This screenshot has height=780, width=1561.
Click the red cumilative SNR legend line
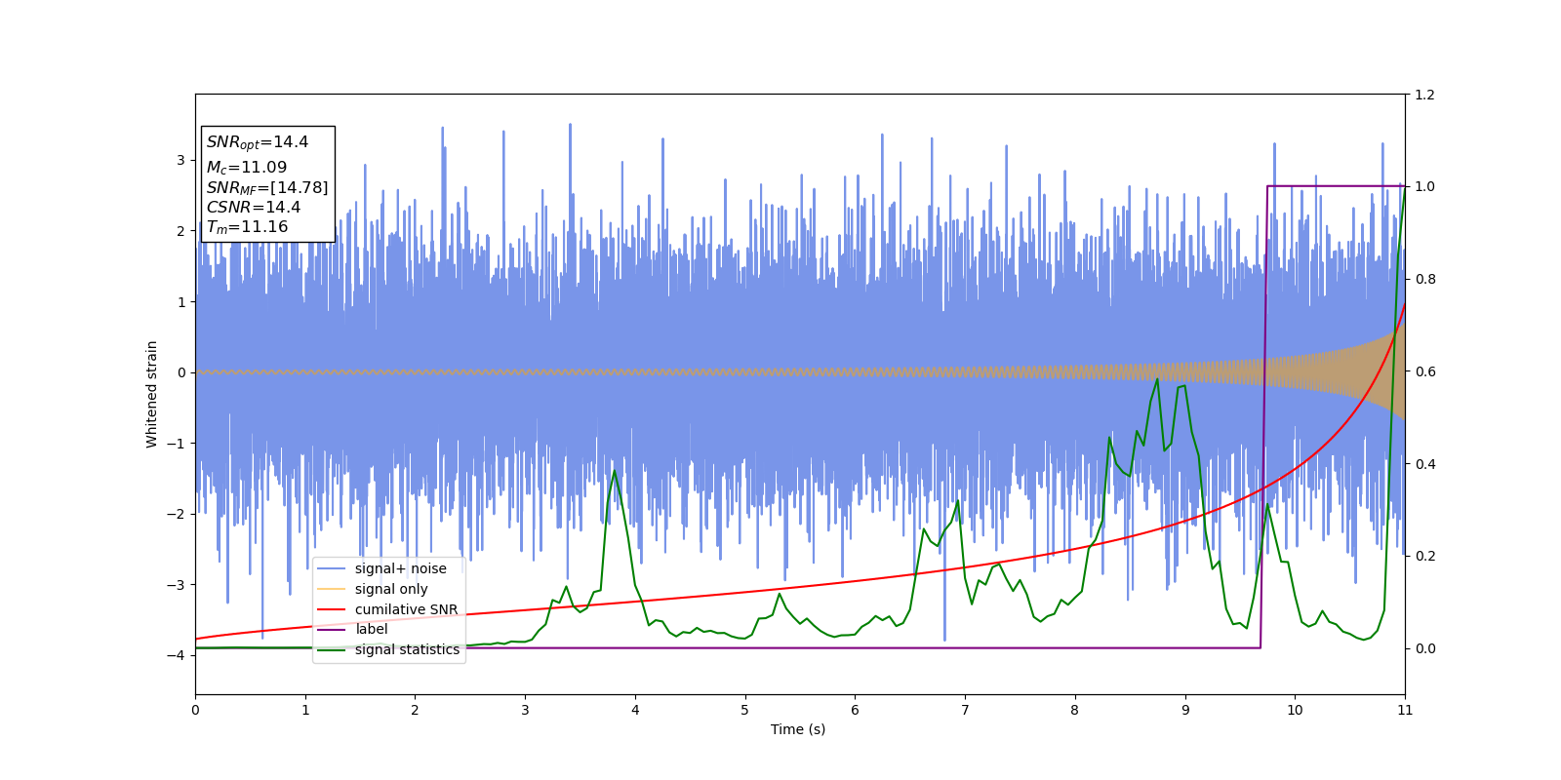pyautogui.click(x=332, y=609)
